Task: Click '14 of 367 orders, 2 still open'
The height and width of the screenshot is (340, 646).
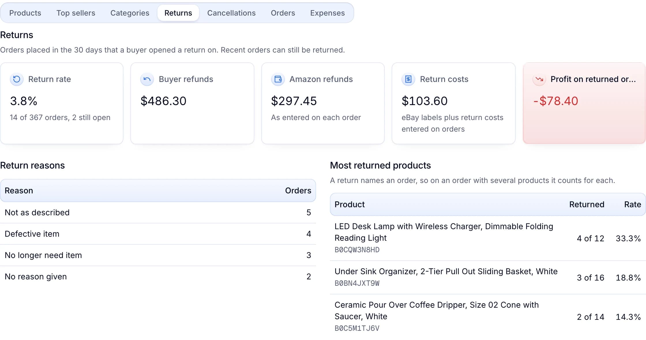Action: (60, 118)
